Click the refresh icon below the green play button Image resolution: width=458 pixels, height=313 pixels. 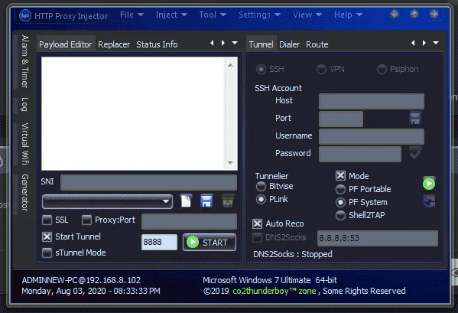429,202
